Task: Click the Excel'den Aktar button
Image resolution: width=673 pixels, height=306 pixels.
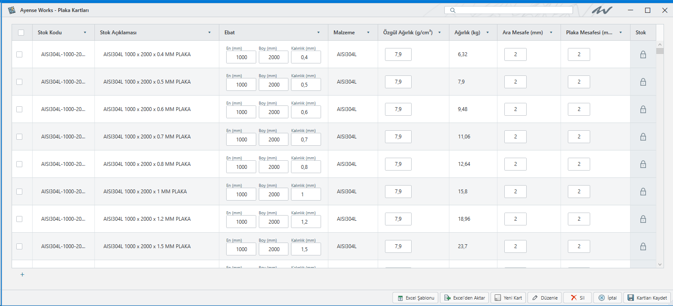Action: pos(464,298)
